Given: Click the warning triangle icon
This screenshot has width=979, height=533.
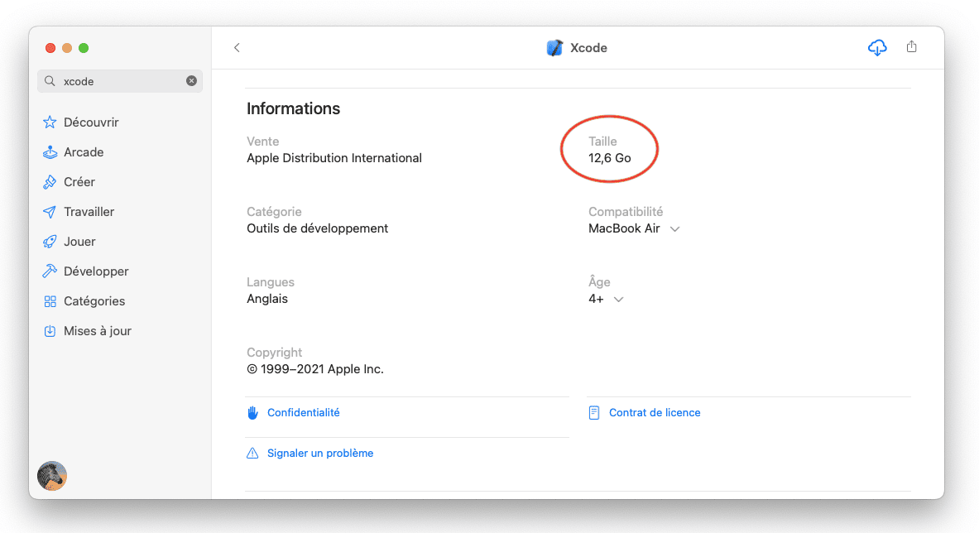Looking at the screenshot, I should tap(252, 453).
